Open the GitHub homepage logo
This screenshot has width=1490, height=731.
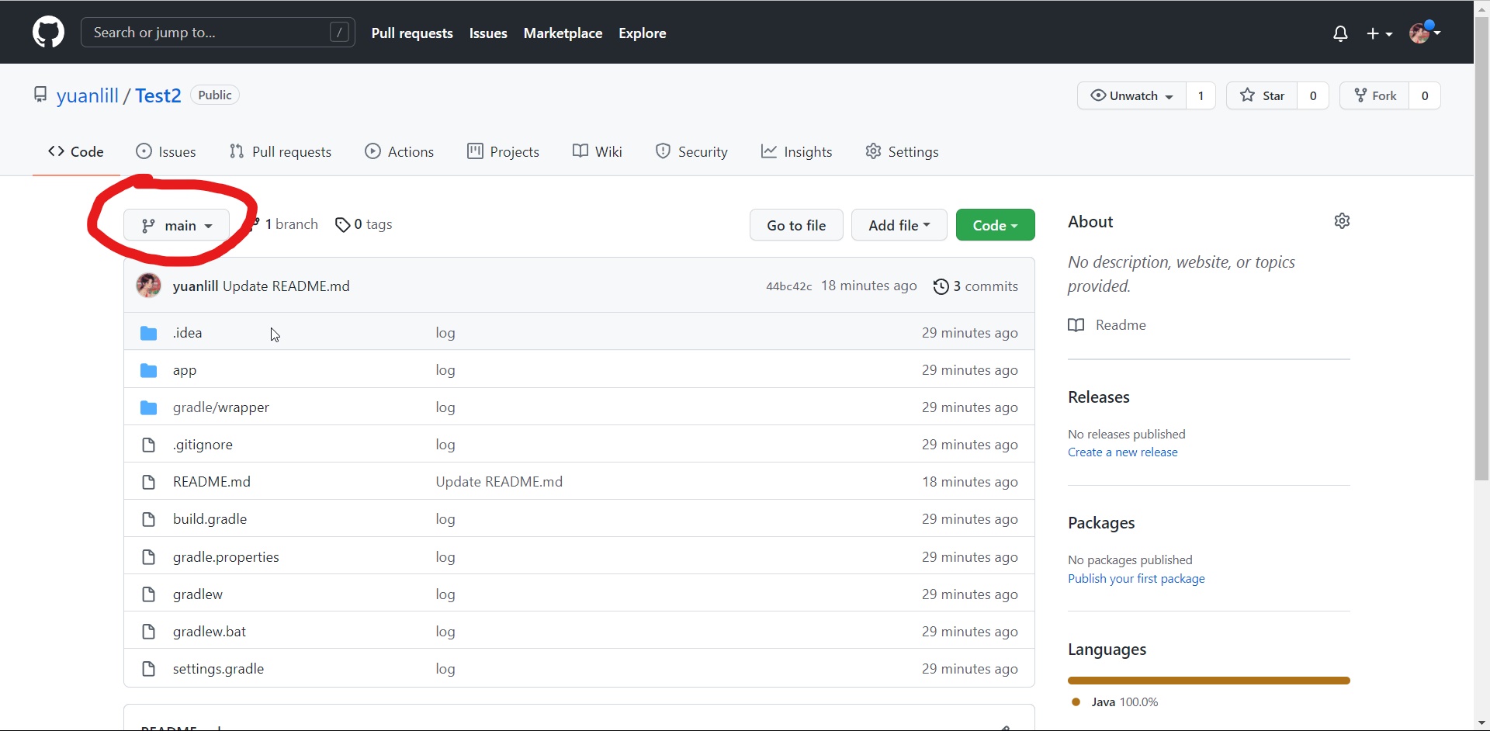48,33
